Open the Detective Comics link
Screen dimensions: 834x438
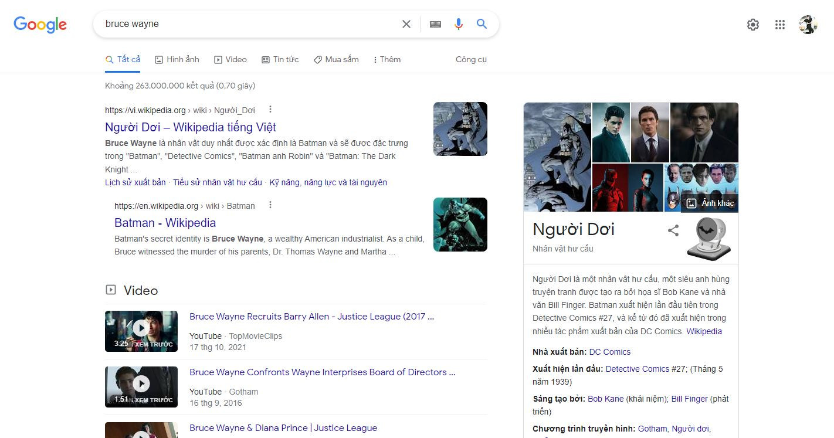638,369
